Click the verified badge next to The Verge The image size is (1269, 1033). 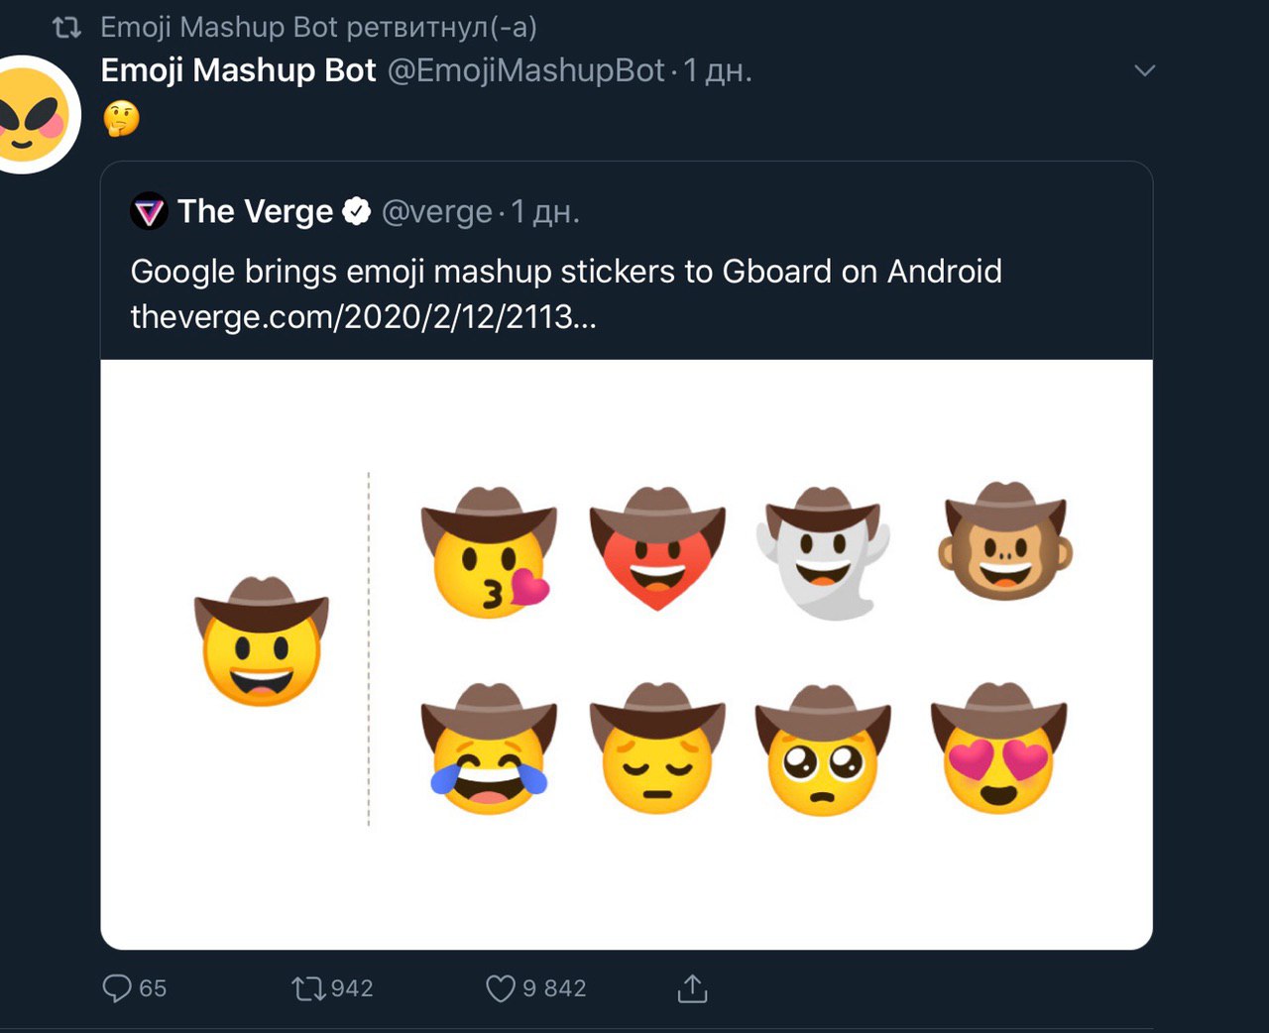pos(356,211)
